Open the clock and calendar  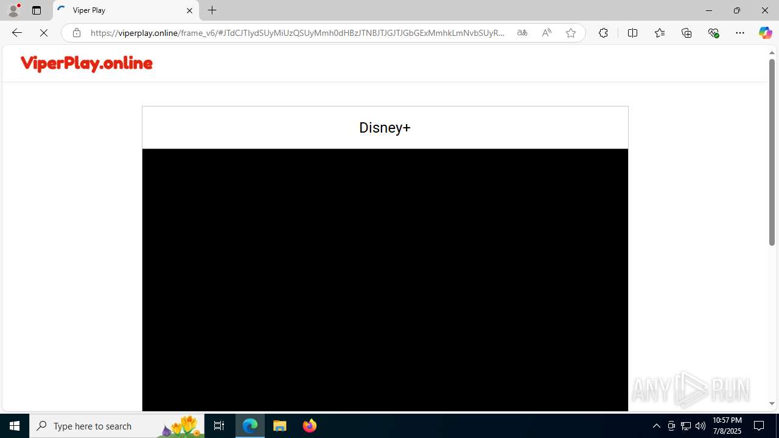click(727, 426)
